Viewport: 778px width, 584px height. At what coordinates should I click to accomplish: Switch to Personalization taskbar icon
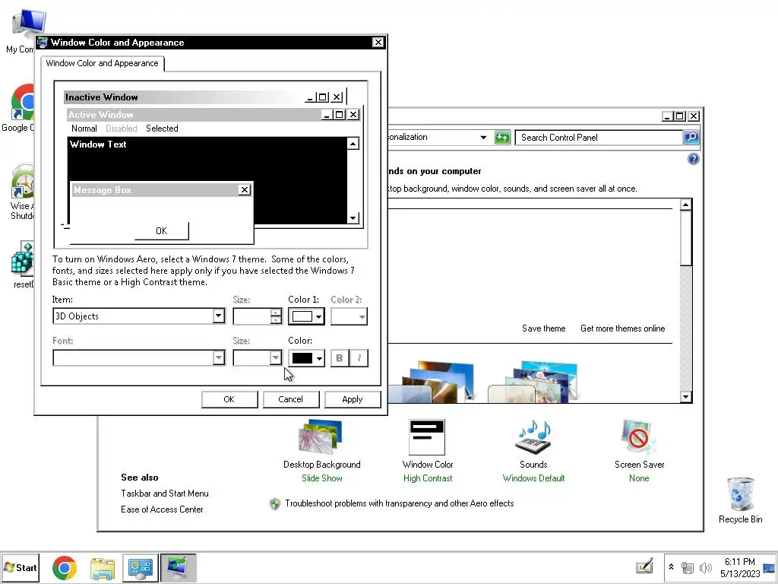point(178,568)
